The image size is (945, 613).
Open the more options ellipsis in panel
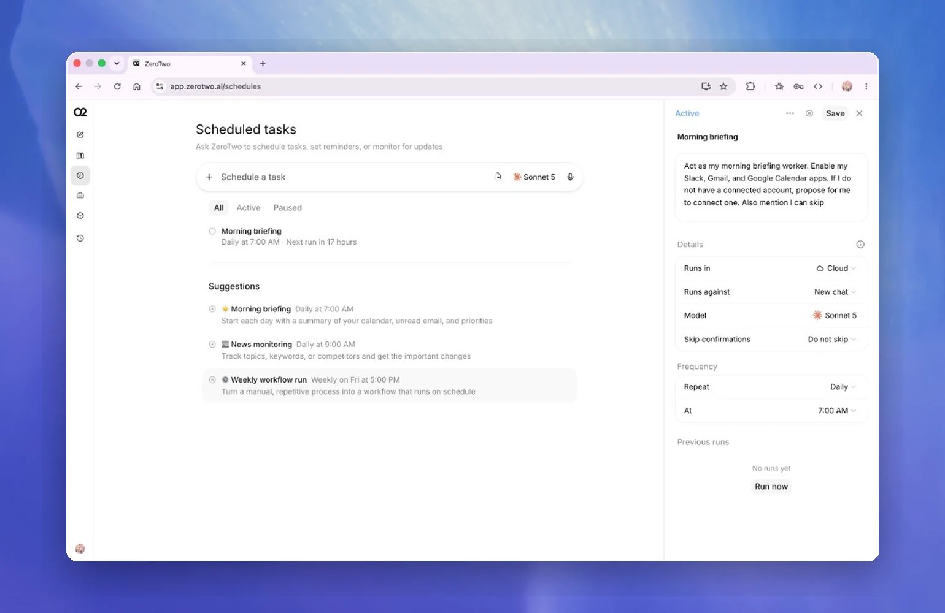pos(790,113)
